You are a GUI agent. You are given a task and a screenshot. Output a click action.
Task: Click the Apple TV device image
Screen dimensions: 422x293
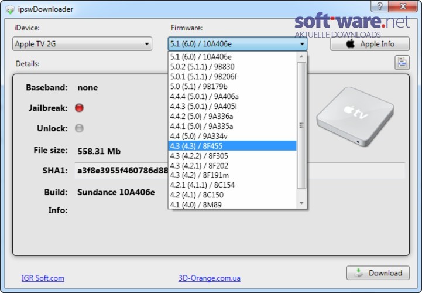pyautogui.click(x=355, y=116)
